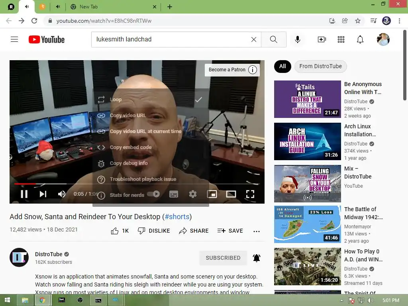
Task: Click the #shorts hashtag link
Action: 177,217
